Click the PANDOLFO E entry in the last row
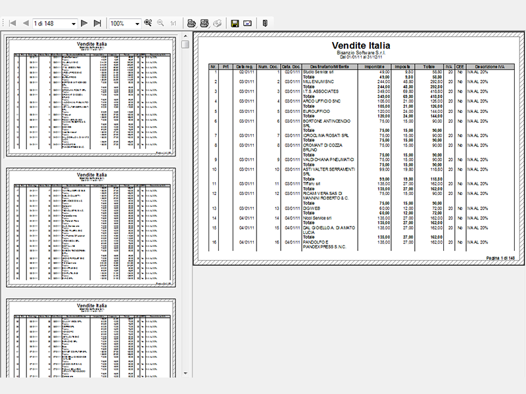Viewport: 526px width, 394px height. coord(316,242)
